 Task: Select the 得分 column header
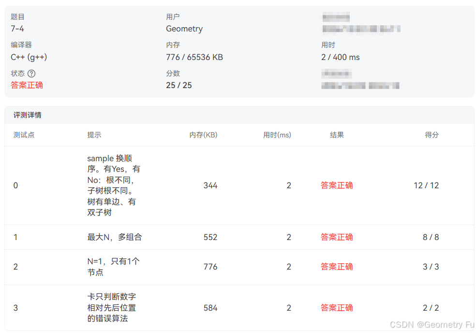[432, 135]
